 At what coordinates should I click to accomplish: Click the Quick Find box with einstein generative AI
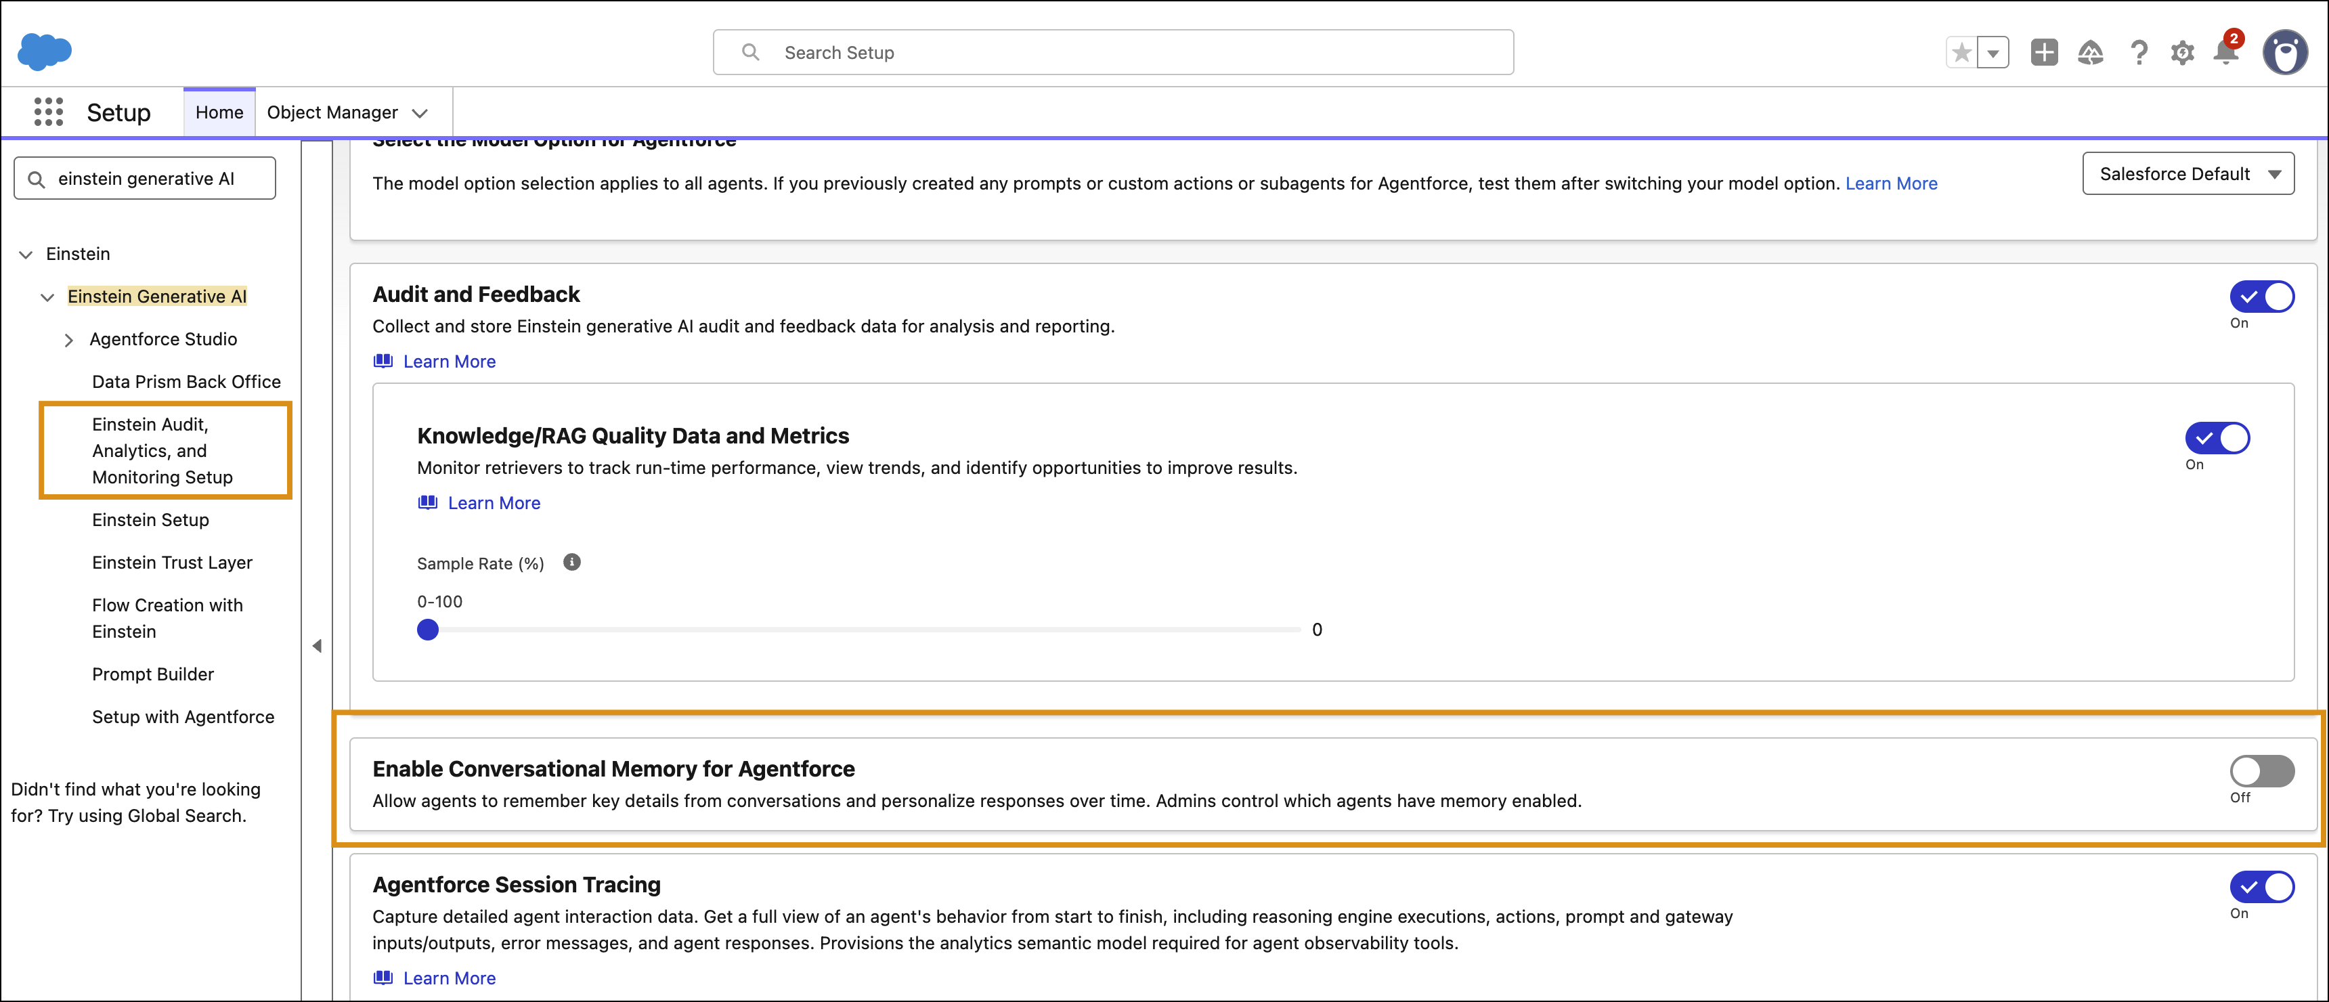pyautogui.click(x=145, y=178)
